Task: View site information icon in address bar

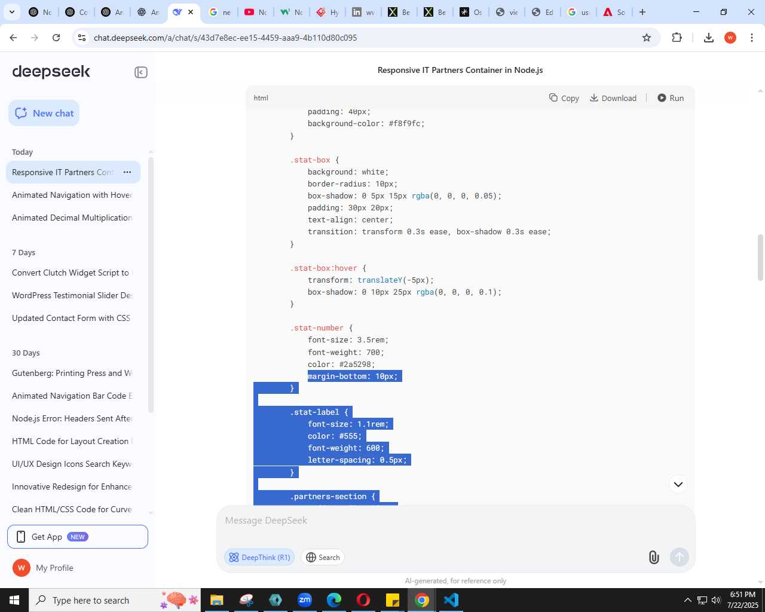Action: (x=82, y=38)
